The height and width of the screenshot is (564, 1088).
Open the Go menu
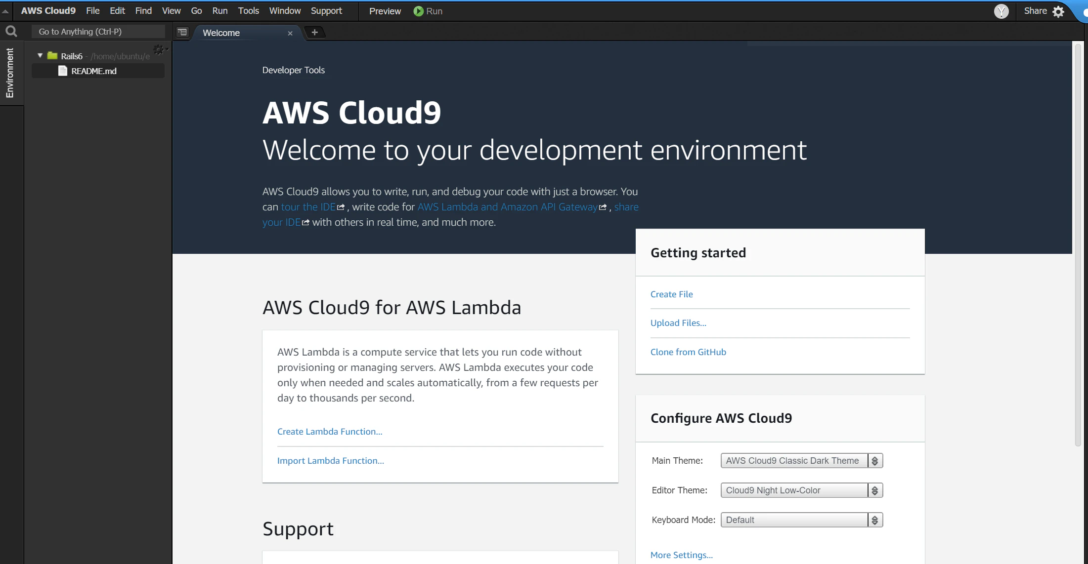[x=196, y=11]
